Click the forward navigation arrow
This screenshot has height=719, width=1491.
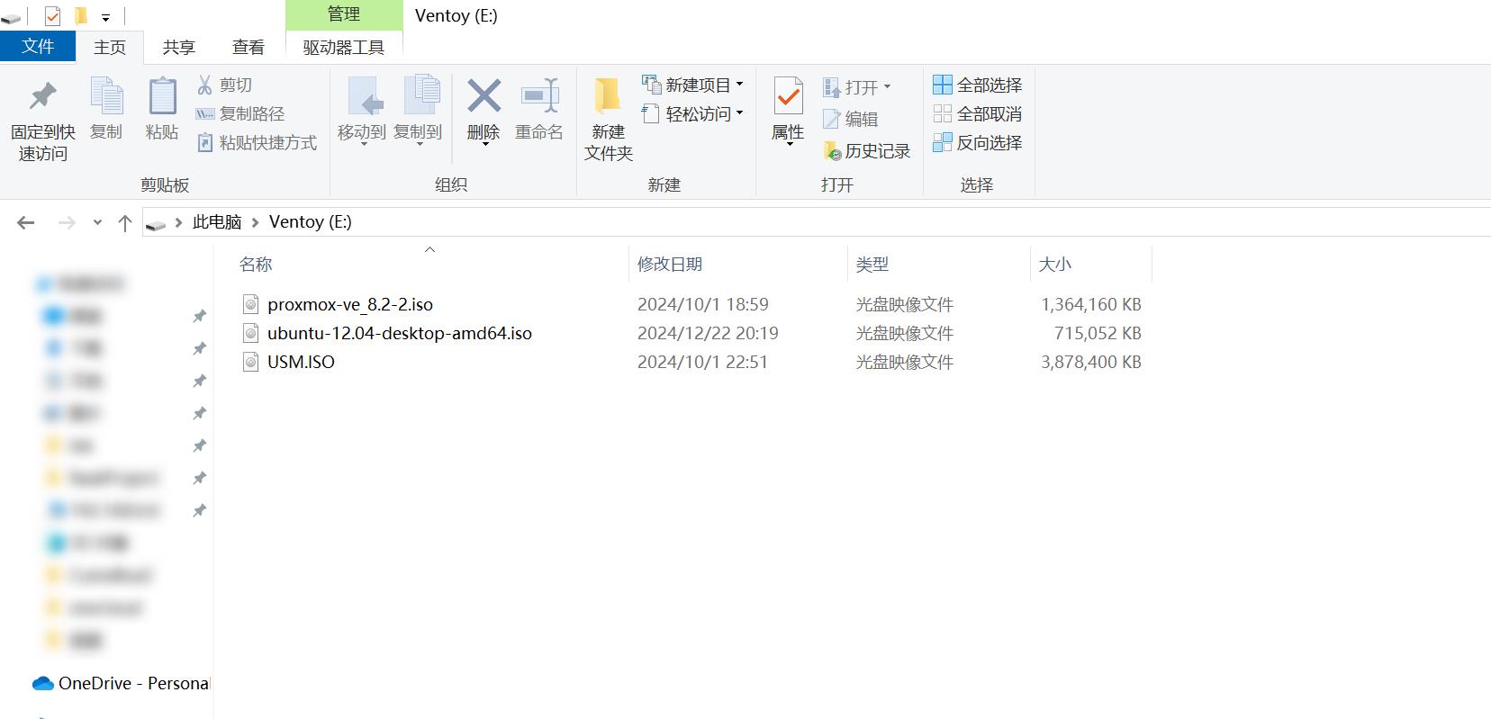tap(67, 222)
